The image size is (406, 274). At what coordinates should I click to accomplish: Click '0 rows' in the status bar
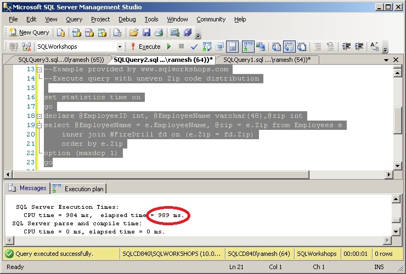384,254
